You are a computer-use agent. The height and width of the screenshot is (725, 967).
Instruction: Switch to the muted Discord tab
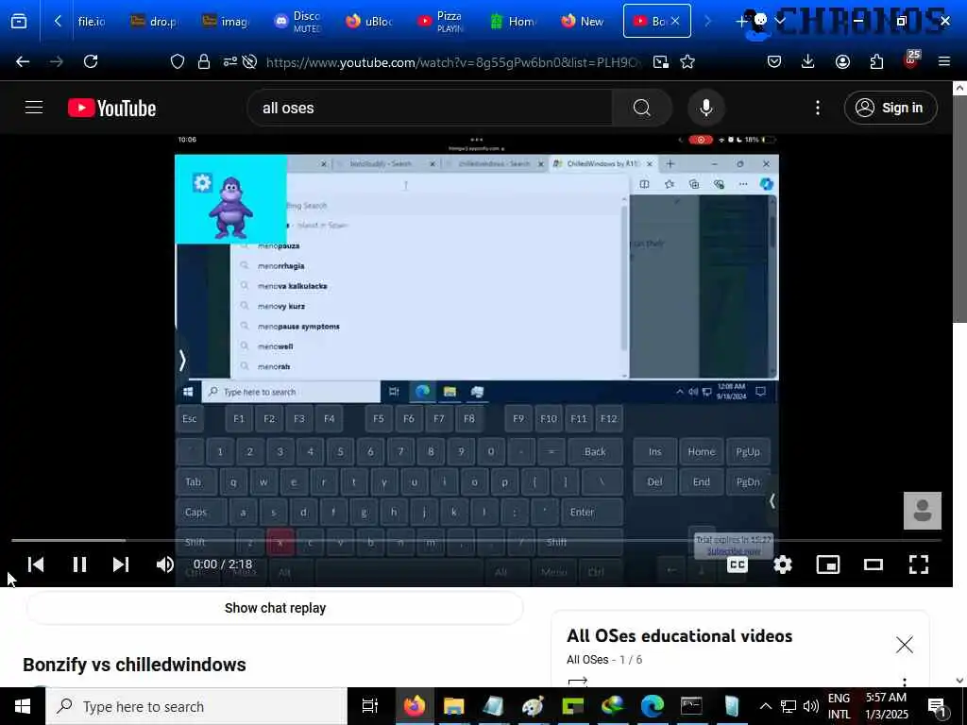click(297, 22)
